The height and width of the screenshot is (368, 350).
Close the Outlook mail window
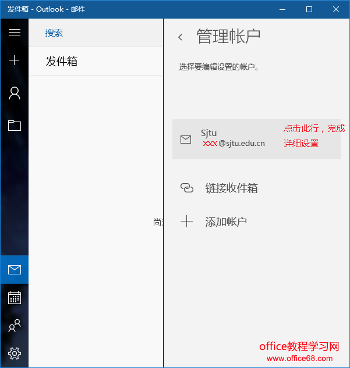tap(336, 9)
